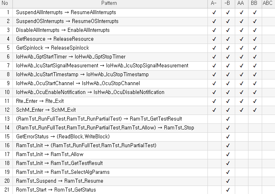The image size is (275, 194).
Task: Toggle A- checkmark for SuspendAllInterrupts row
Action: pyautogui.click(x=214, y=13)
